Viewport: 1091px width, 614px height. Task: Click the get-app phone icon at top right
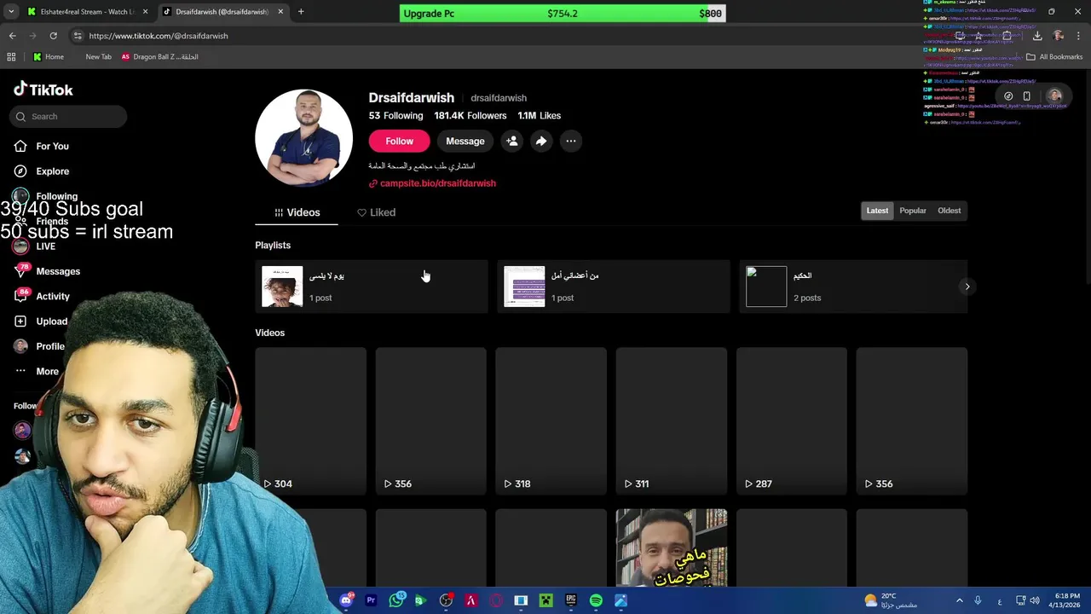click(x=1026, y=96)
